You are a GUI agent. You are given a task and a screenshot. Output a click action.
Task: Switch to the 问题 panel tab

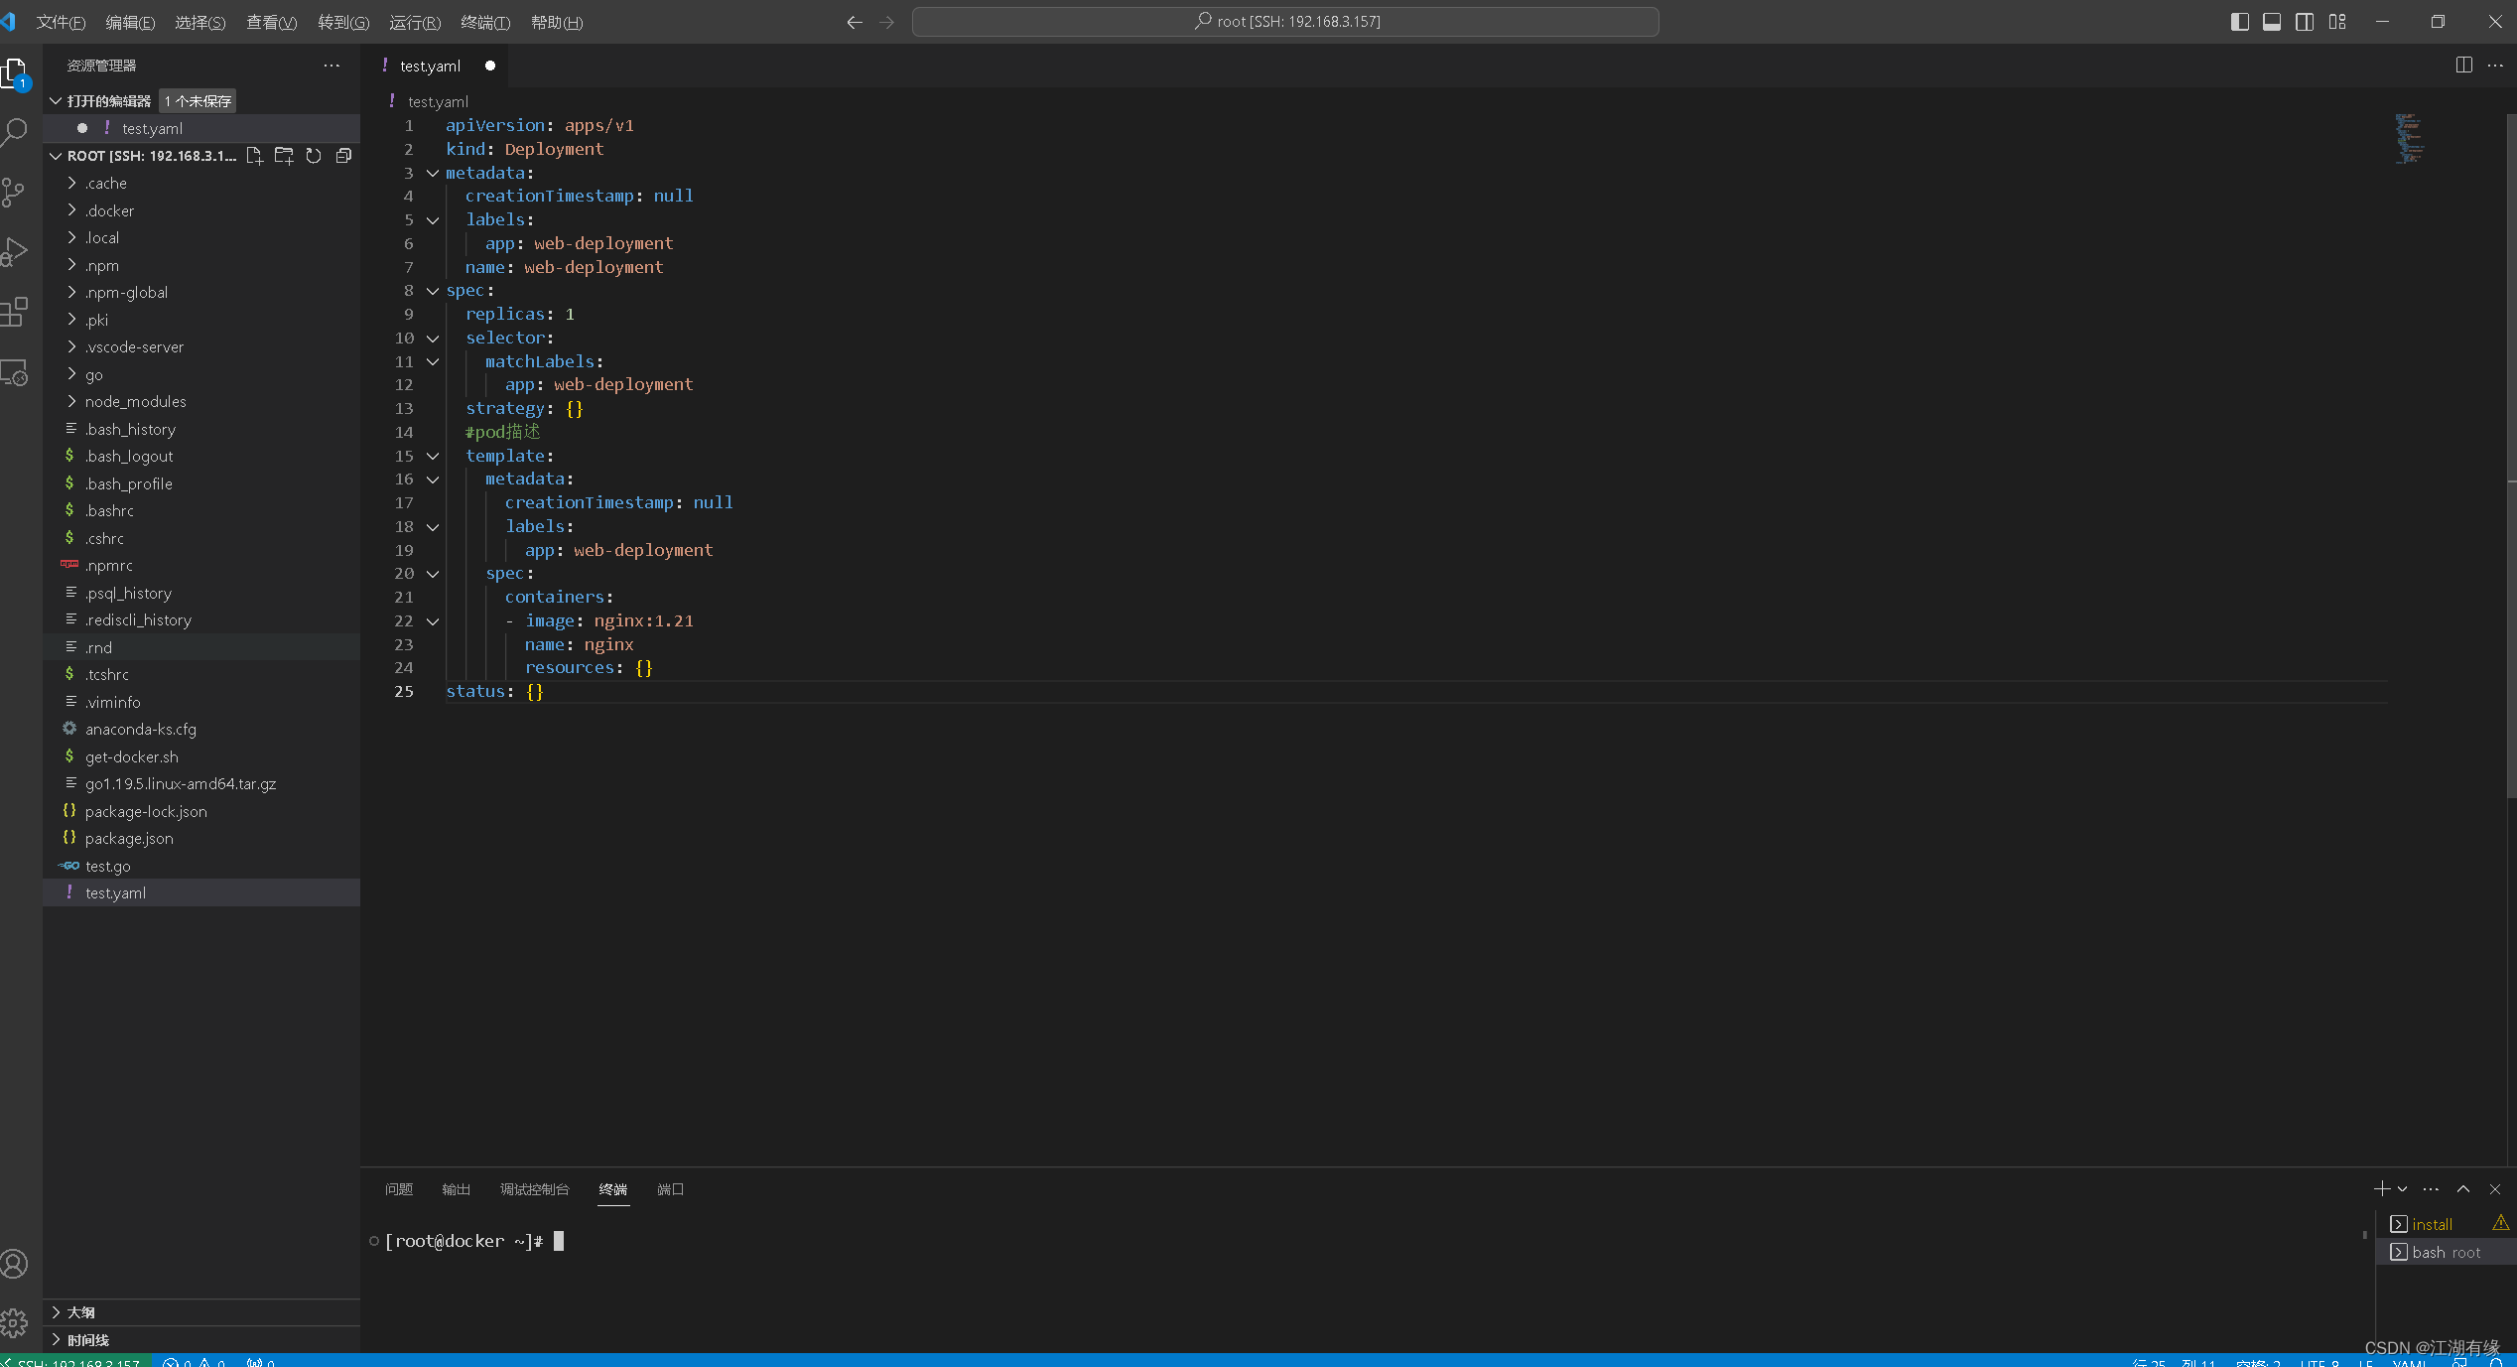399,1189
